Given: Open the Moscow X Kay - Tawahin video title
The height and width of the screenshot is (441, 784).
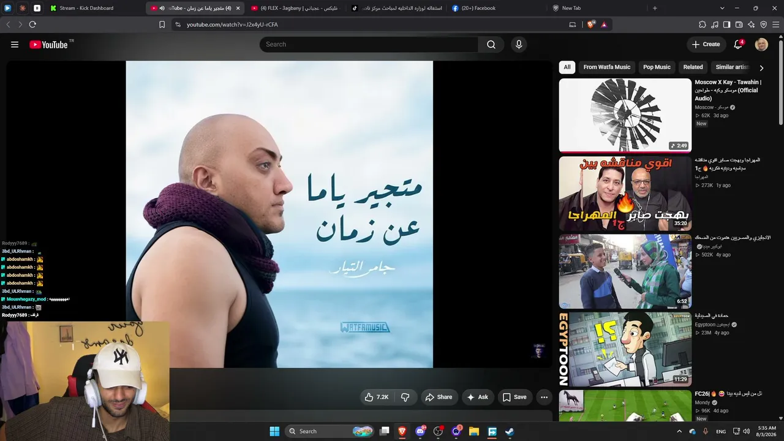Looking at the screenshot, I should [x=728, y=90].
